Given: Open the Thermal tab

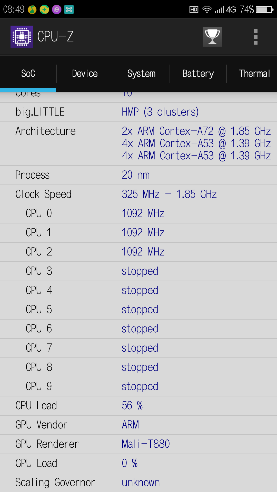Looking at the screenshot, I should tap(254, 74).
